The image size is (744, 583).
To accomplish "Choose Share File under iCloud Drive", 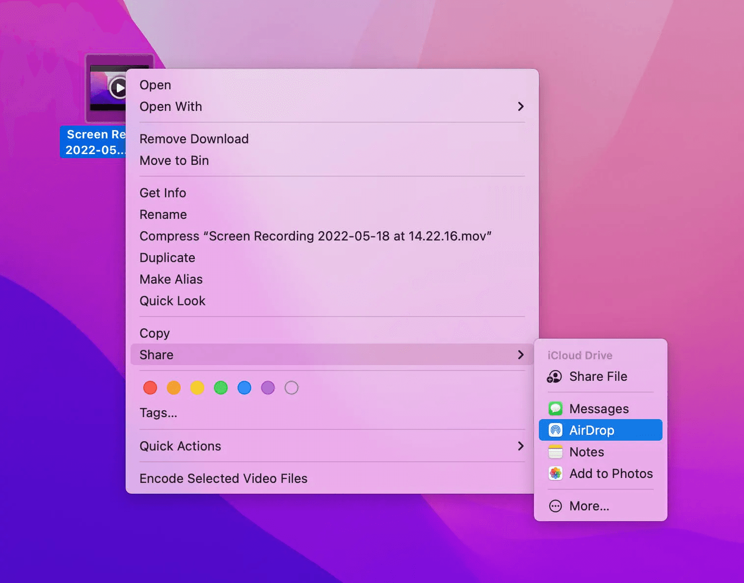I will 601,376.
